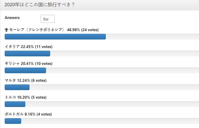Click the モーレア 48.98% (24 votes) label
This screenshot has width=199, height=128.
point(54,30)
